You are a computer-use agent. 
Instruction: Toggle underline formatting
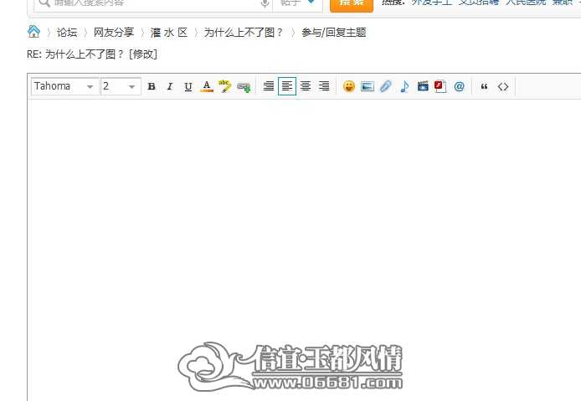click(188, 86)
